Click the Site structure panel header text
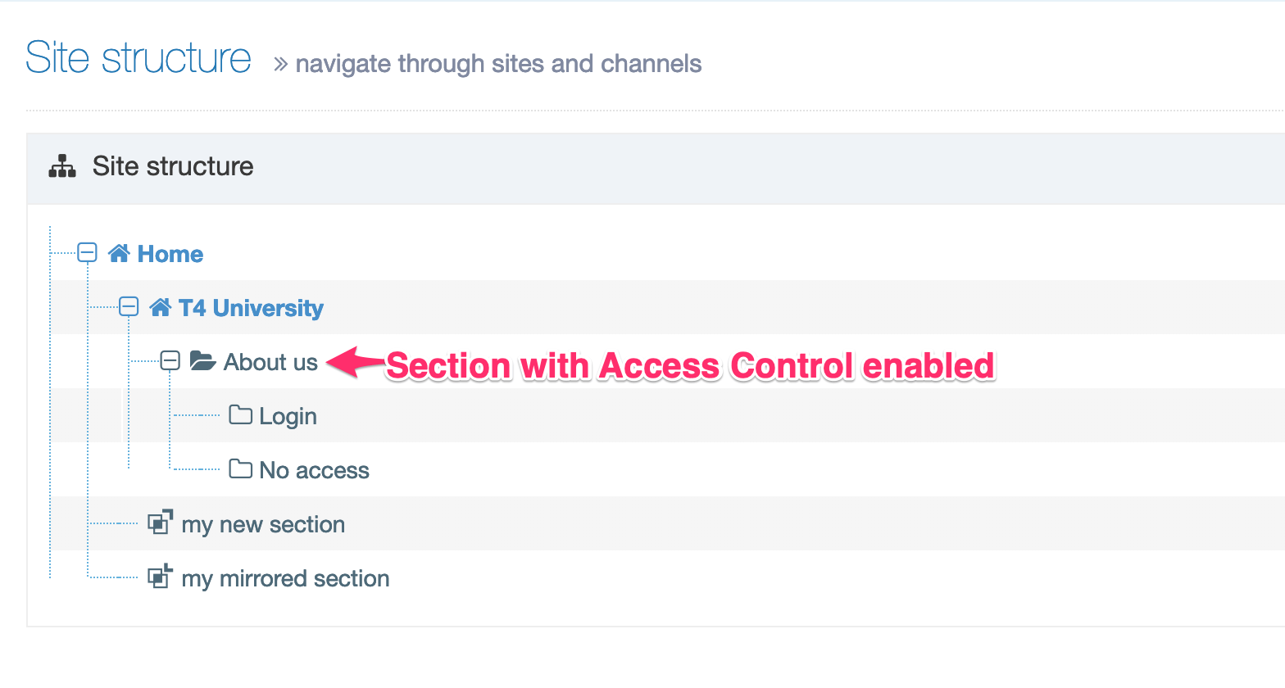Image resolution: width=1285 pixels, height=688 pixels. pos(173,166)
